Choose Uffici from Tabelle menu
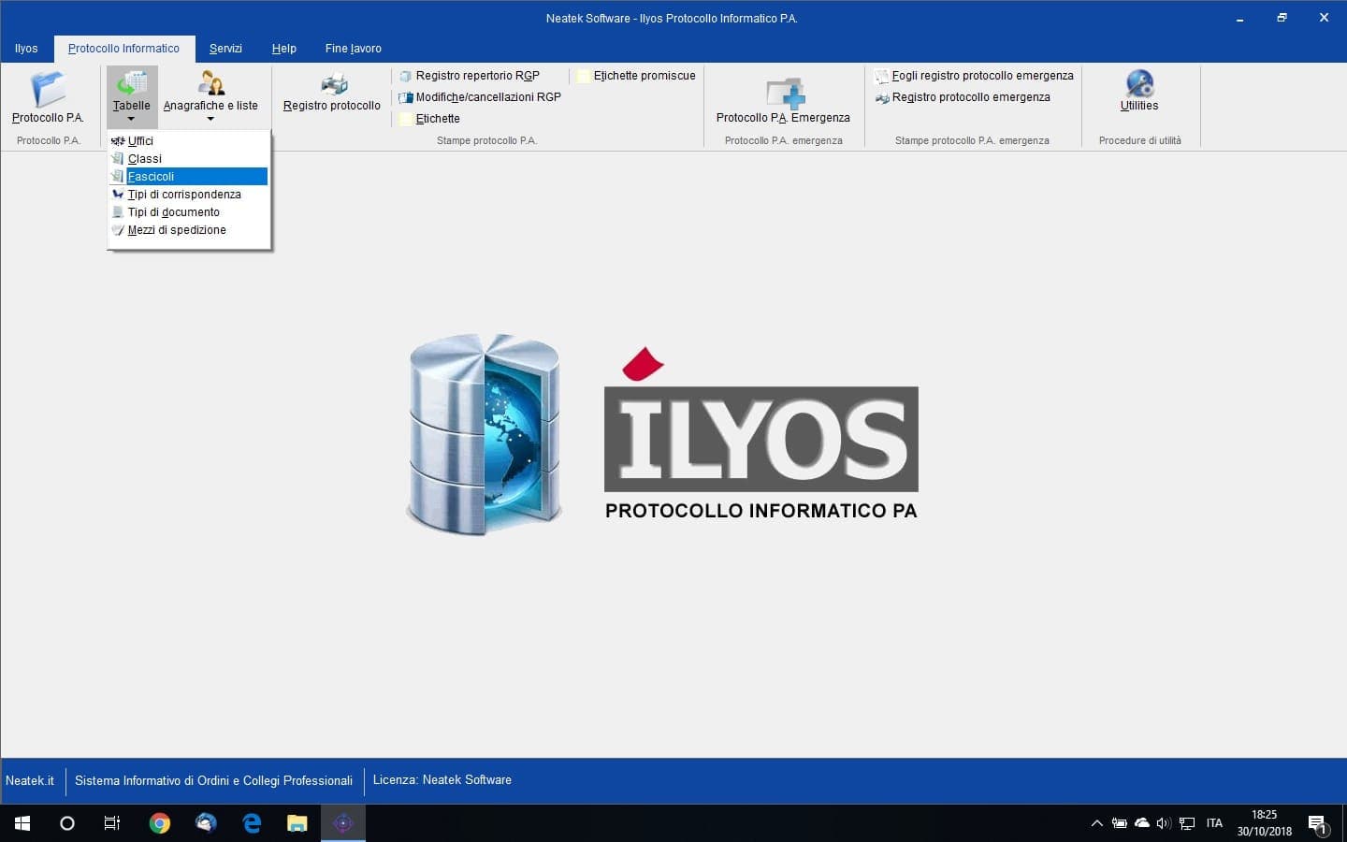The width and height of the screenshot is (1347, 842). coord(189,141)
